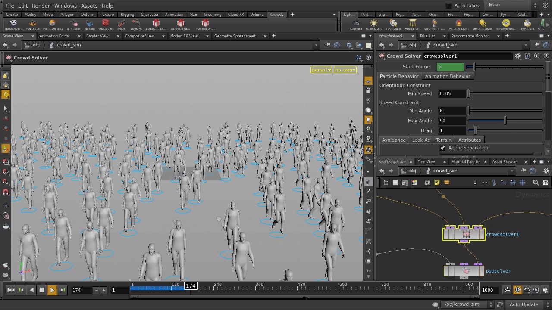Toggle the real-time playback clock button
Image resolution: width=552 pixels, height=310 pixels.
[x=517, y=290]
